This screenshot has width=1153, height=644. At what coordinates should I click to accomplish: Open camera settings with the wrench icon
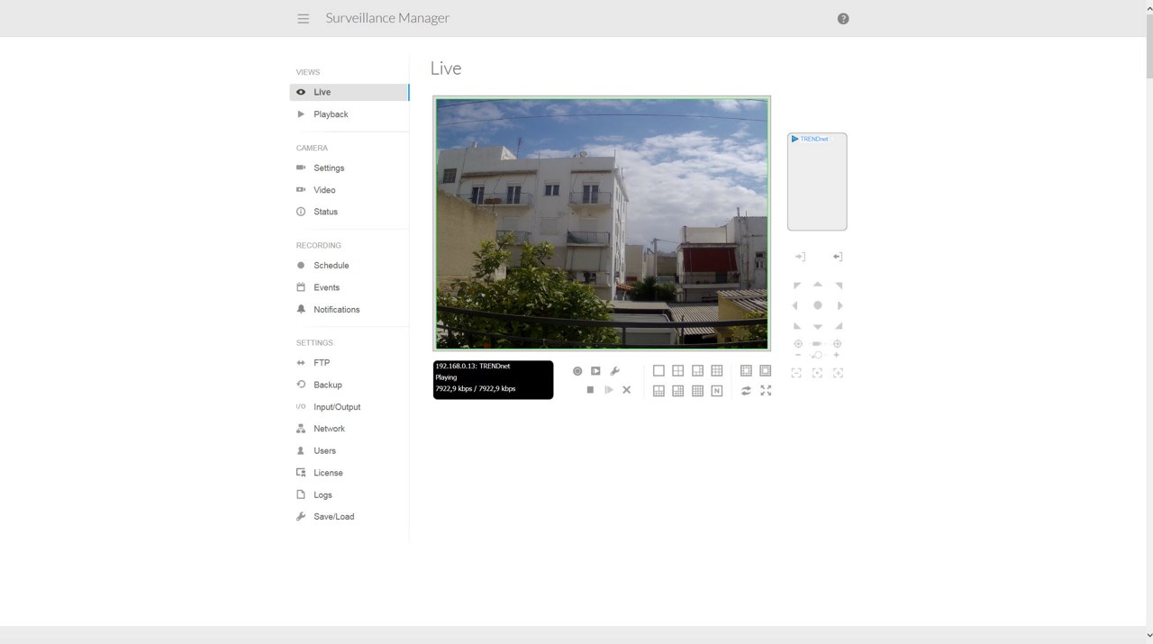(615, 371)
